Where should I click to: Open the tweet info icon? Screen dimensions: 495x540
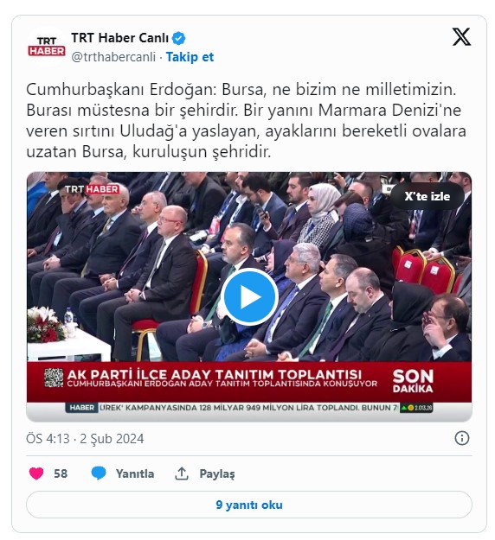pyautogui.click(x=462, y=438)
